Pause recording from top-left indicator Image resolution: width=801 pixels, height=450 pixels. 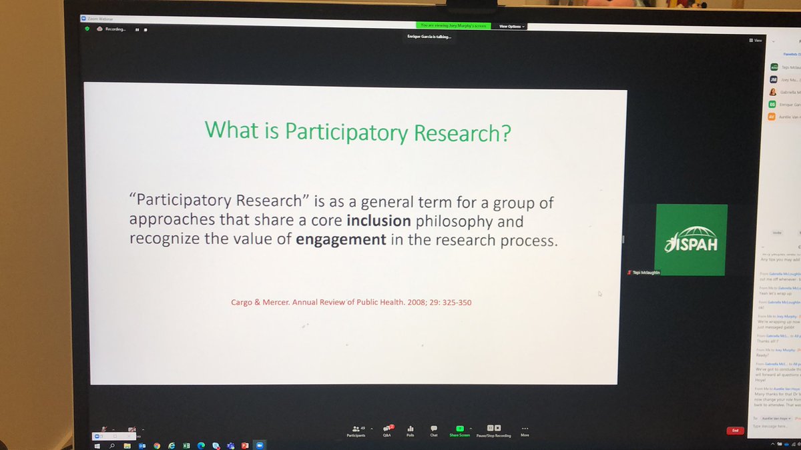pyautogui.click(x=138, y=29)
